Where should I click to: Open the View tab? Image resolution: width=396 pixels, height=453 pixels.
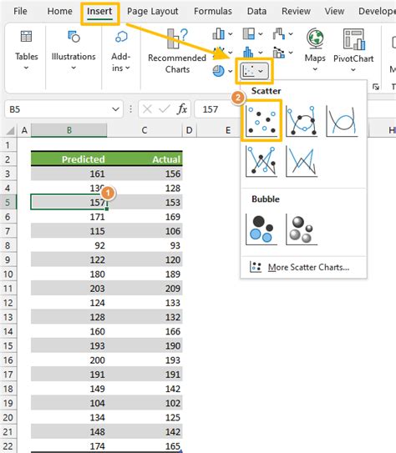(334, 12)
